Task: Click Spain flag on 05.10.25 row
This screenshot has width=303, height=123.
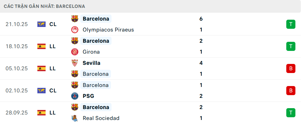Action: point(41,68)
